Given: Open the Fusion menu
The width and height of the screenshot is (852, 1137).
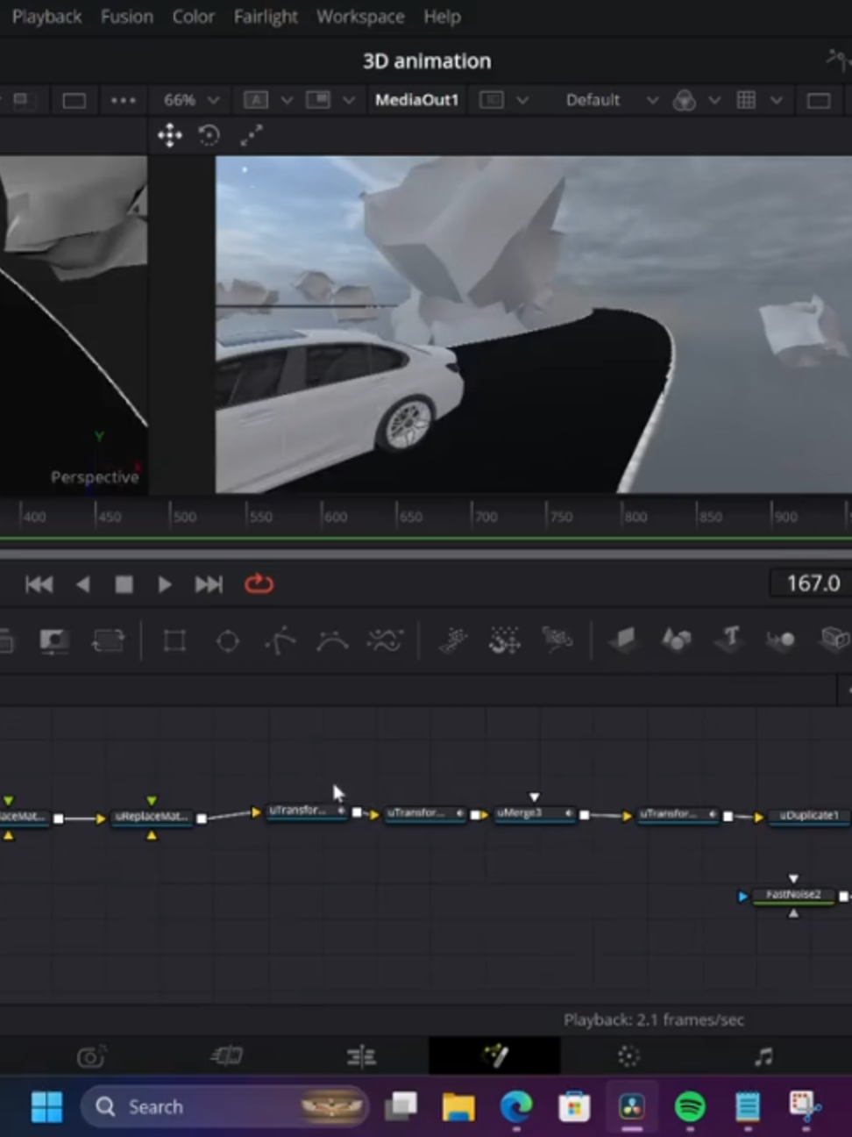Looking at the screenshot, I should pyautogui.click(x=126, y=17).
